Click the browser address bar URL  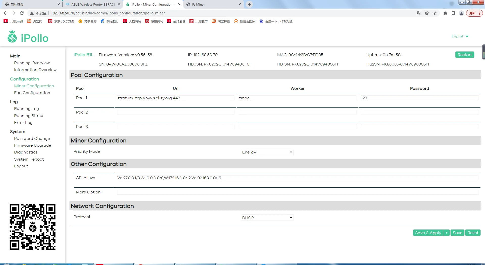coord(108,13)
